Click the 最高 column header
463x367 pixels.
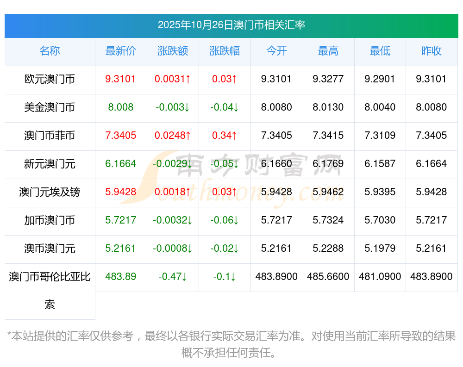pyautogui.click(x=328, y=51)
